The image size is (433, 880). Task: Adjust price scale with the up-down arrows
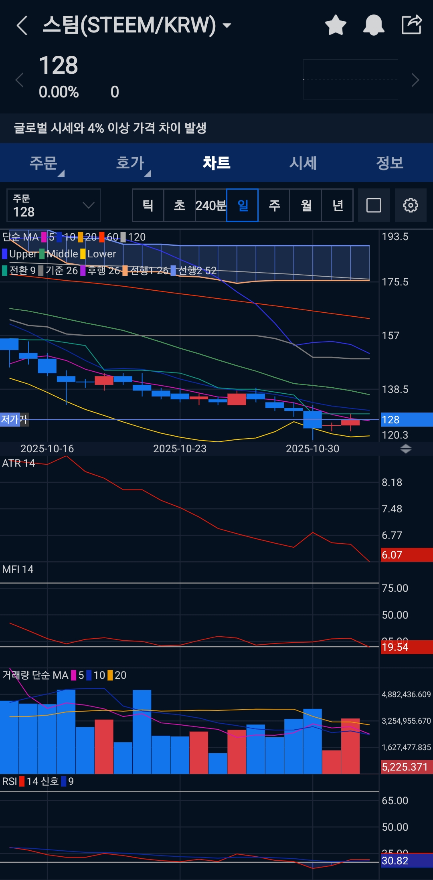click(406, 449)
